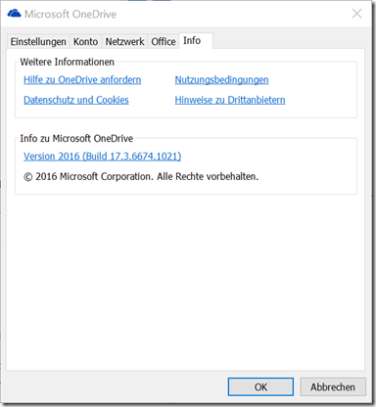The height and width of the screenshot is (407, 376).
Task: Click the Version 2016 build link
Action: tap(102, 157)
